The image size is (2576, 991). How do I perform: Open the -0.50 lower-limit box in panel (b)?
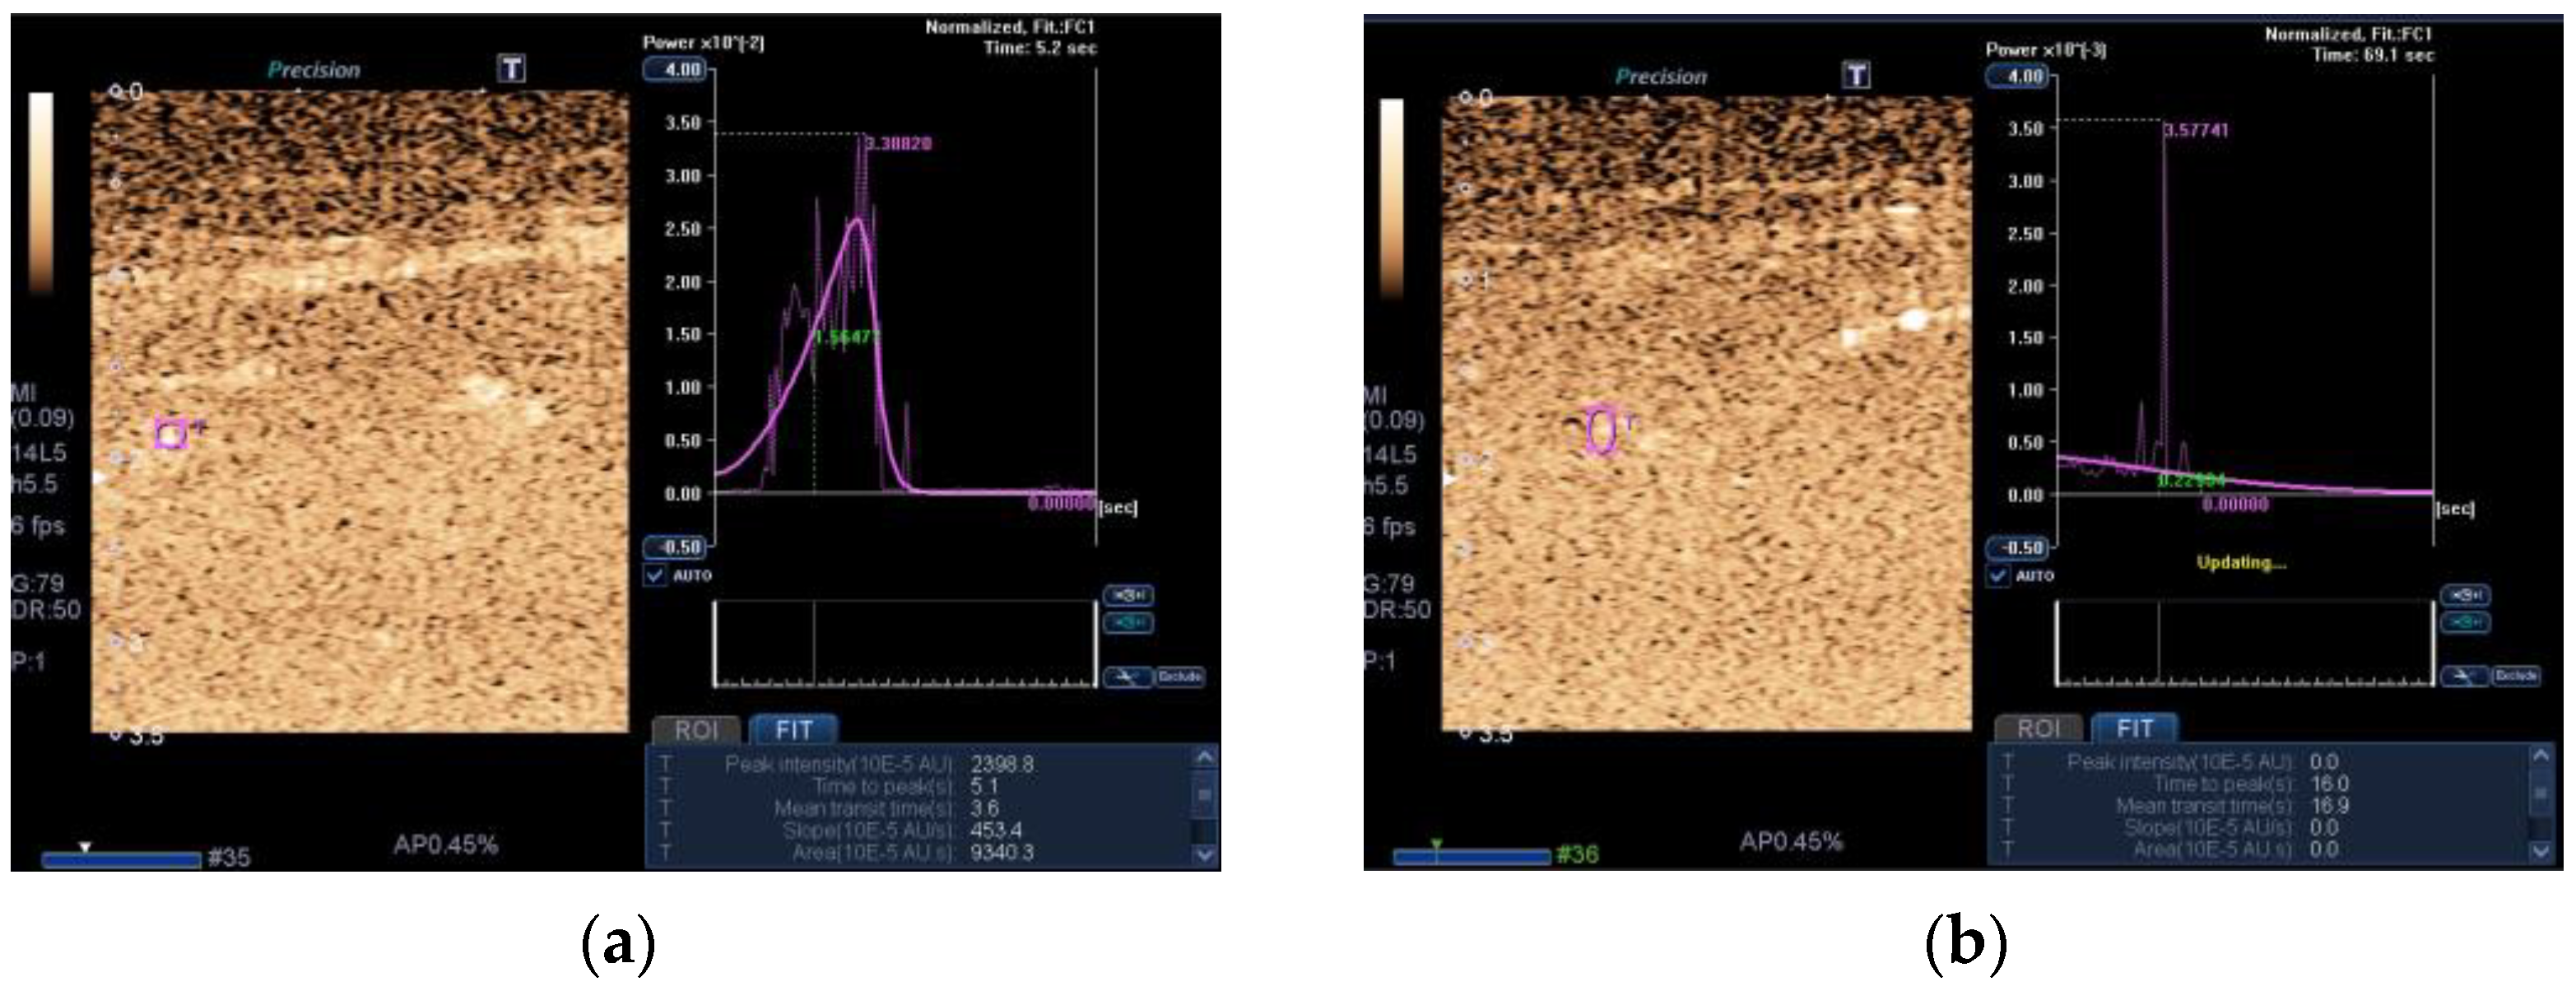click(x=2018, y=547)
